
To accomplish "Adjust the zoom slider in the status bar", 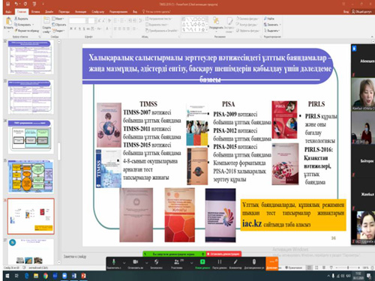I will tap(348, 268).
